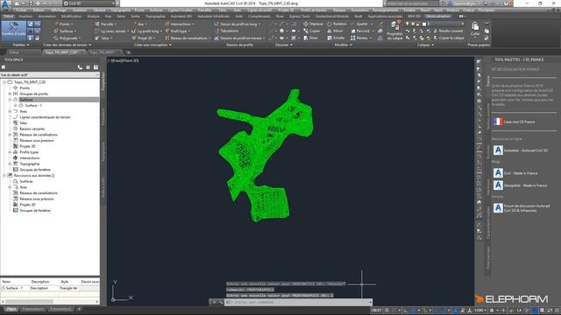Collapse the Topo_TN_MNT_C3D drawing node
The height and width of the screenshot is (315, 561).
pyautogui.click(x=4, y=82)
